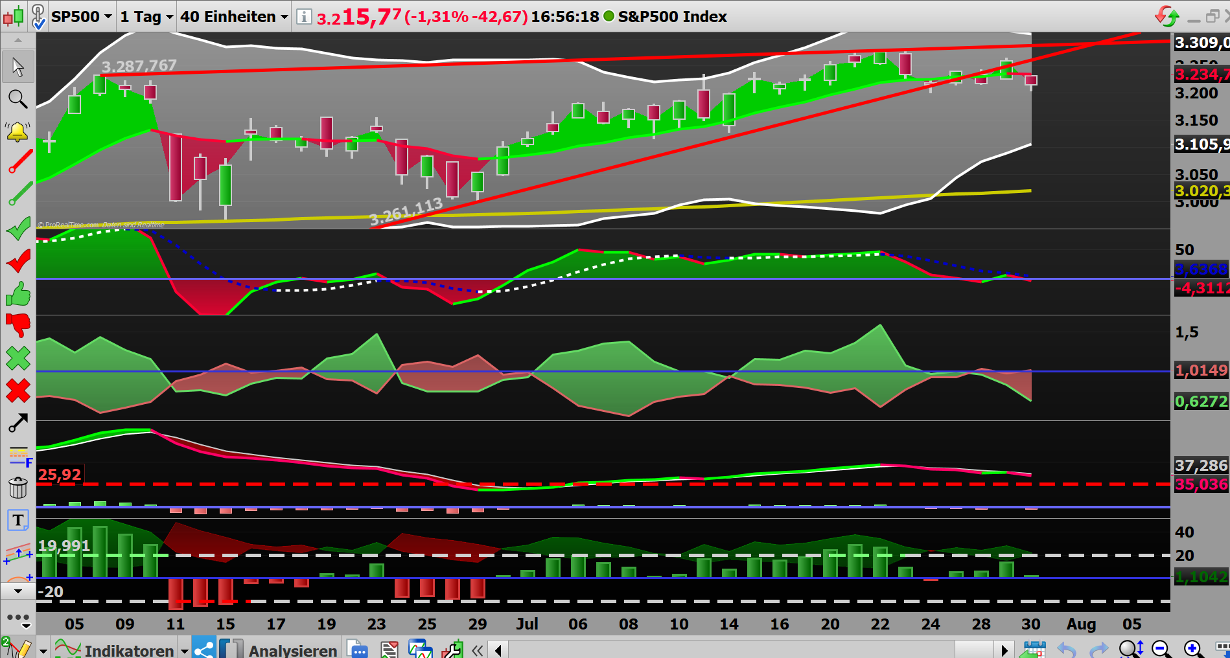This screenshot has width=1230, height=658.
Task: Click the 3.309,0 price axis label
Action: point(1201,43)
